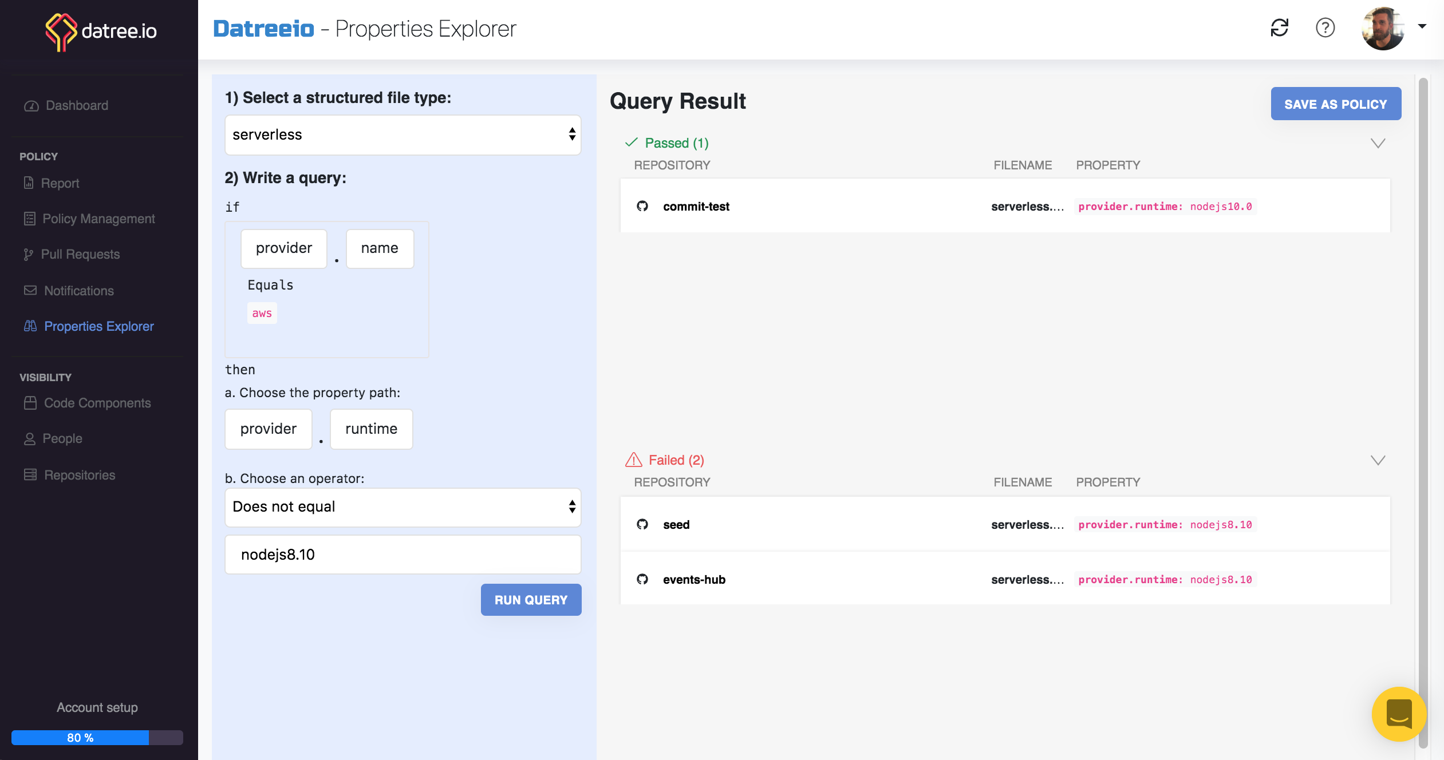
Task: Click the nodejs8.10 value input field
Action: click(403, 555)
